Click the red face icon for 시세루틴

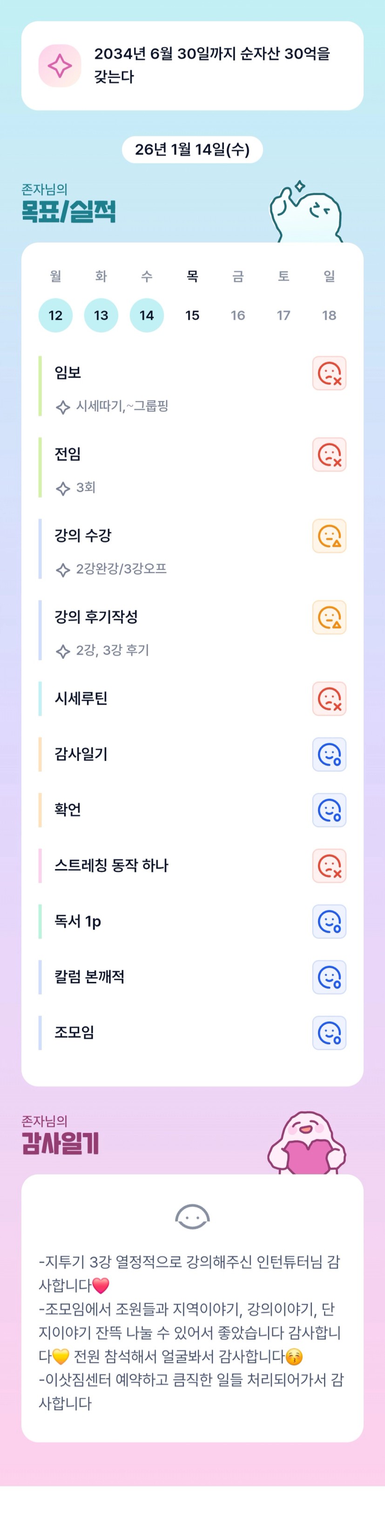(329, 698)
